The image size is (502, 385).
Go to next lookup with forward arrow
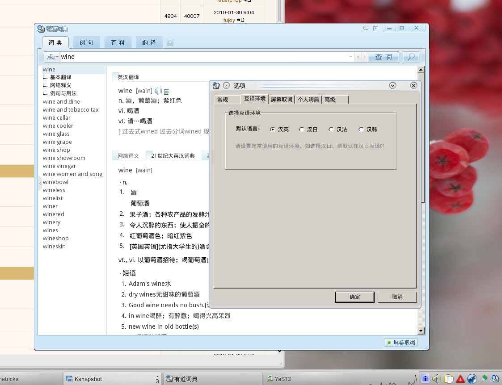[x=364, y=57]
